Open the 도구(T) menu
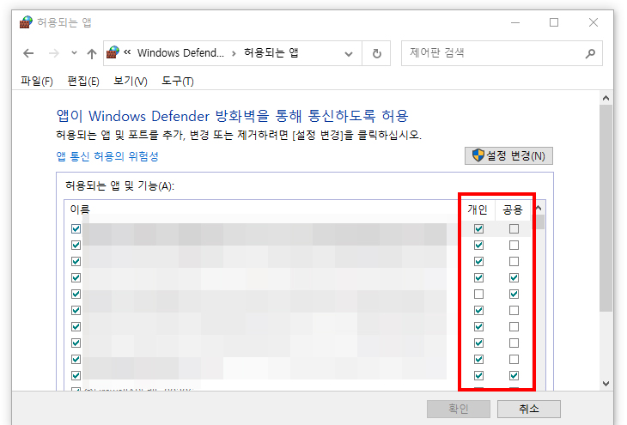Image resolution: width=627 pixels, height=425 pixels. 178,82
